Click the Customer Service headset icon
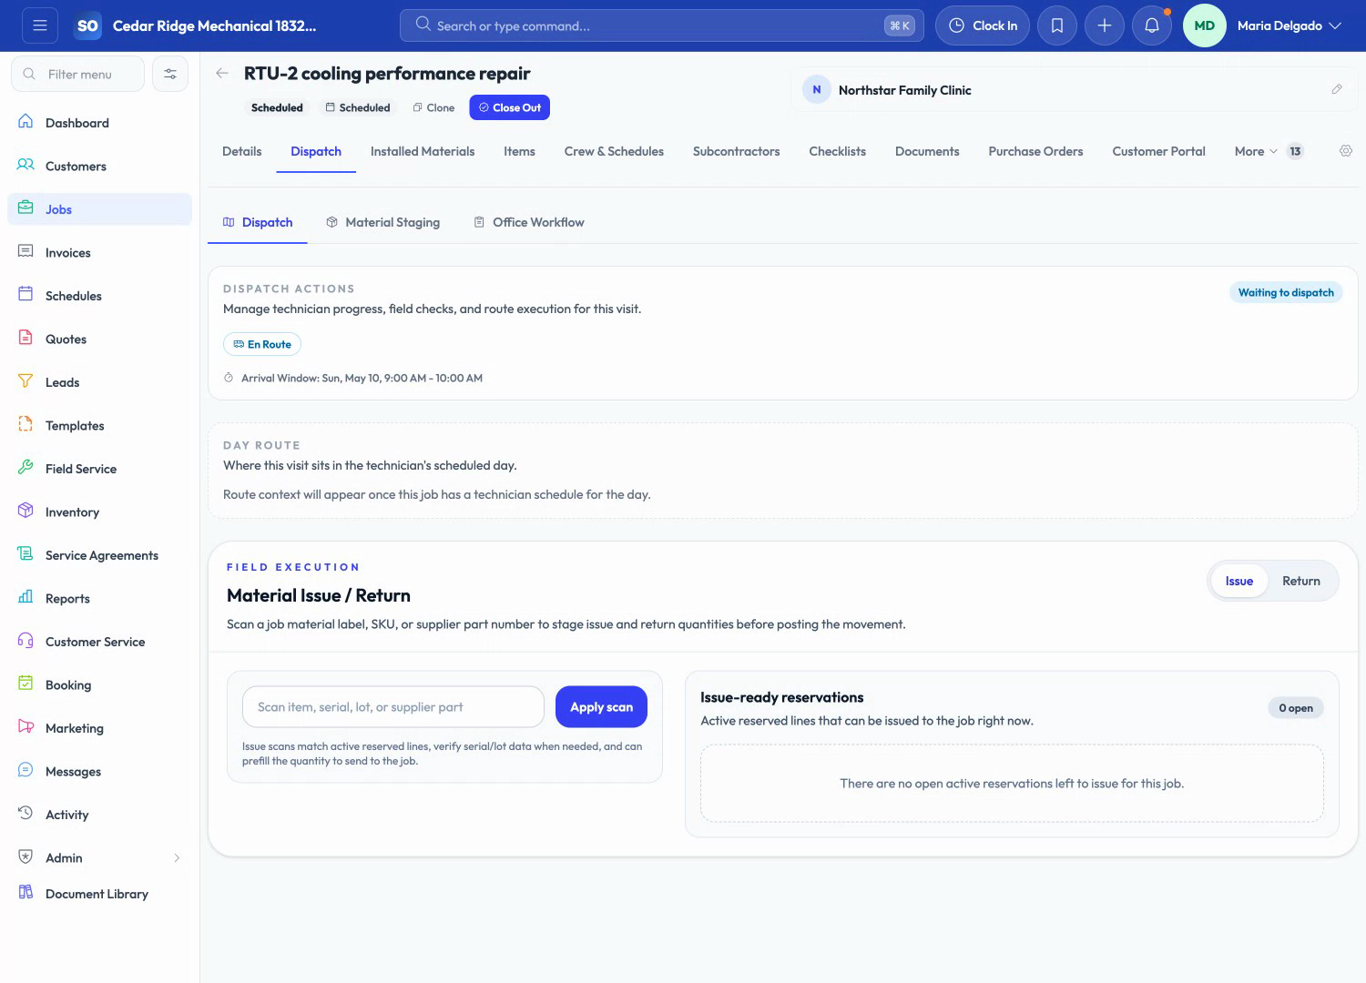This screenshot has width=1366, height=983. pos(25,641)
